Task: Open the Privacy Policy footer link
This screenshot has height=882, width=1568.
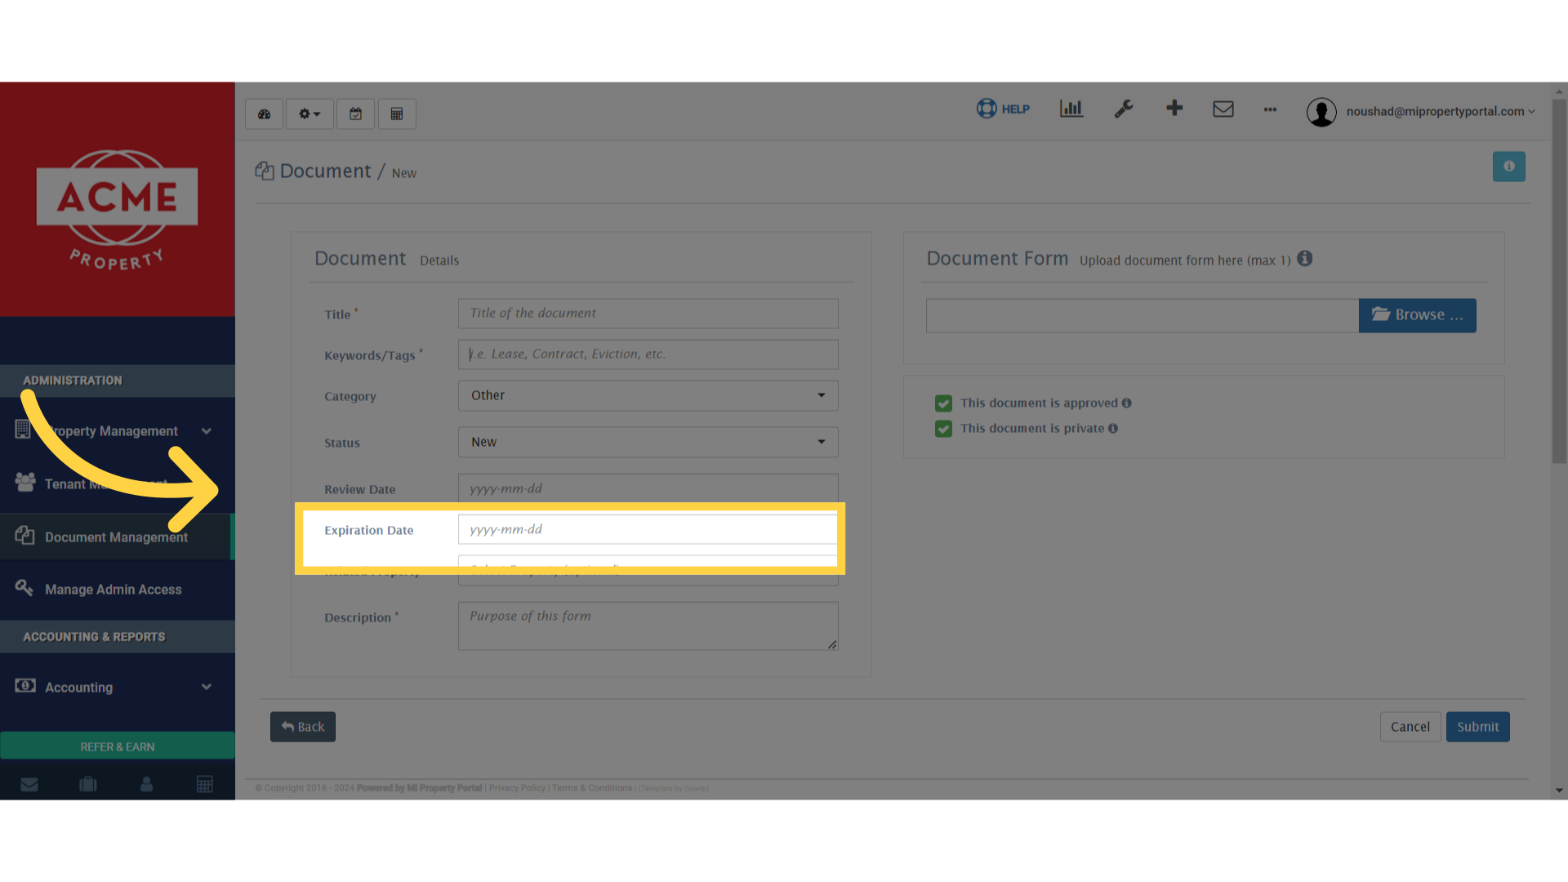Action: click(517, 788)
